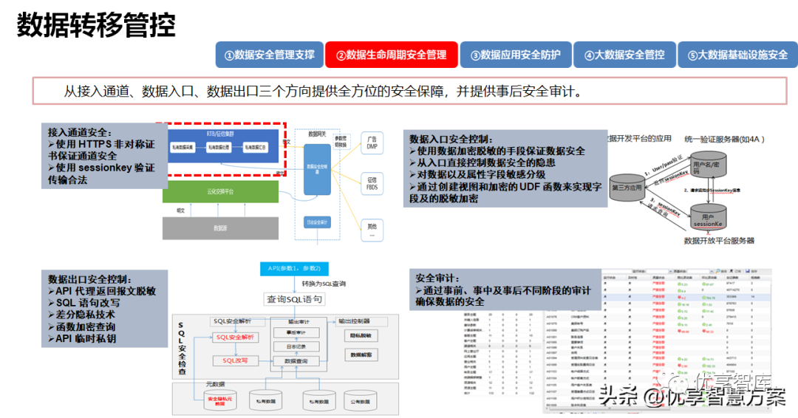Image resolution: width=798 pixels, height=418 pixels.
Task: Click the 日志记录 box
Action: pyautogui.click(x=296, y=347)
